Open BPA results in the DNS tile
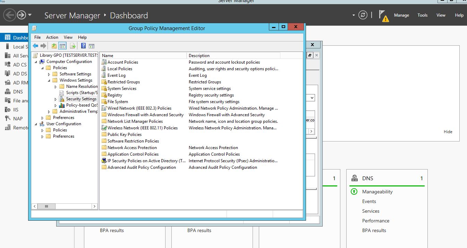This screenshot has width=467, height=248. pos(374,230)
